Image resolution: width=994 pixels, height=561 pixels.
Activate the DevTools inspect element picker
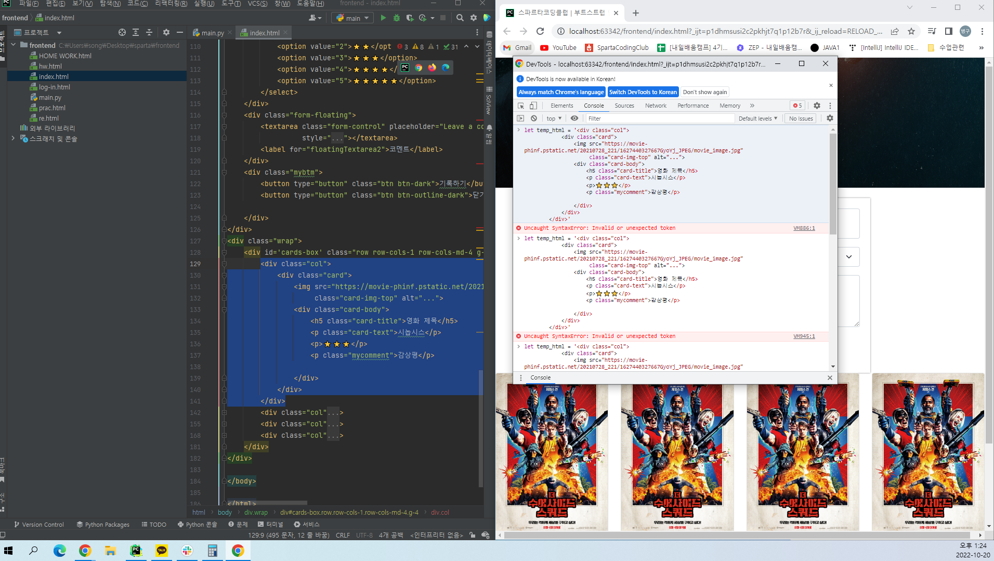(521, 106)
